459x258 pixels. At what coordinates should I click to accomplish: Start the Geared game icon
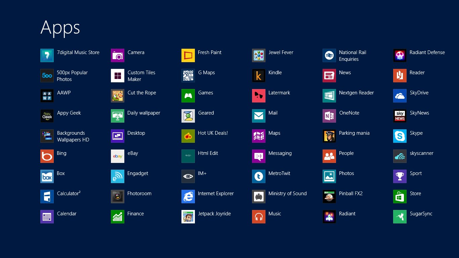(x=188, y=116)
